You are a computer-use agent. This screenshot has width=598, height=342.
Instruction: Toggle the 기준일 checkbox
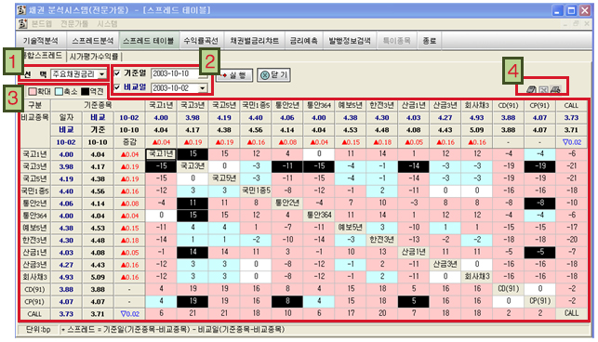point(117,73)
